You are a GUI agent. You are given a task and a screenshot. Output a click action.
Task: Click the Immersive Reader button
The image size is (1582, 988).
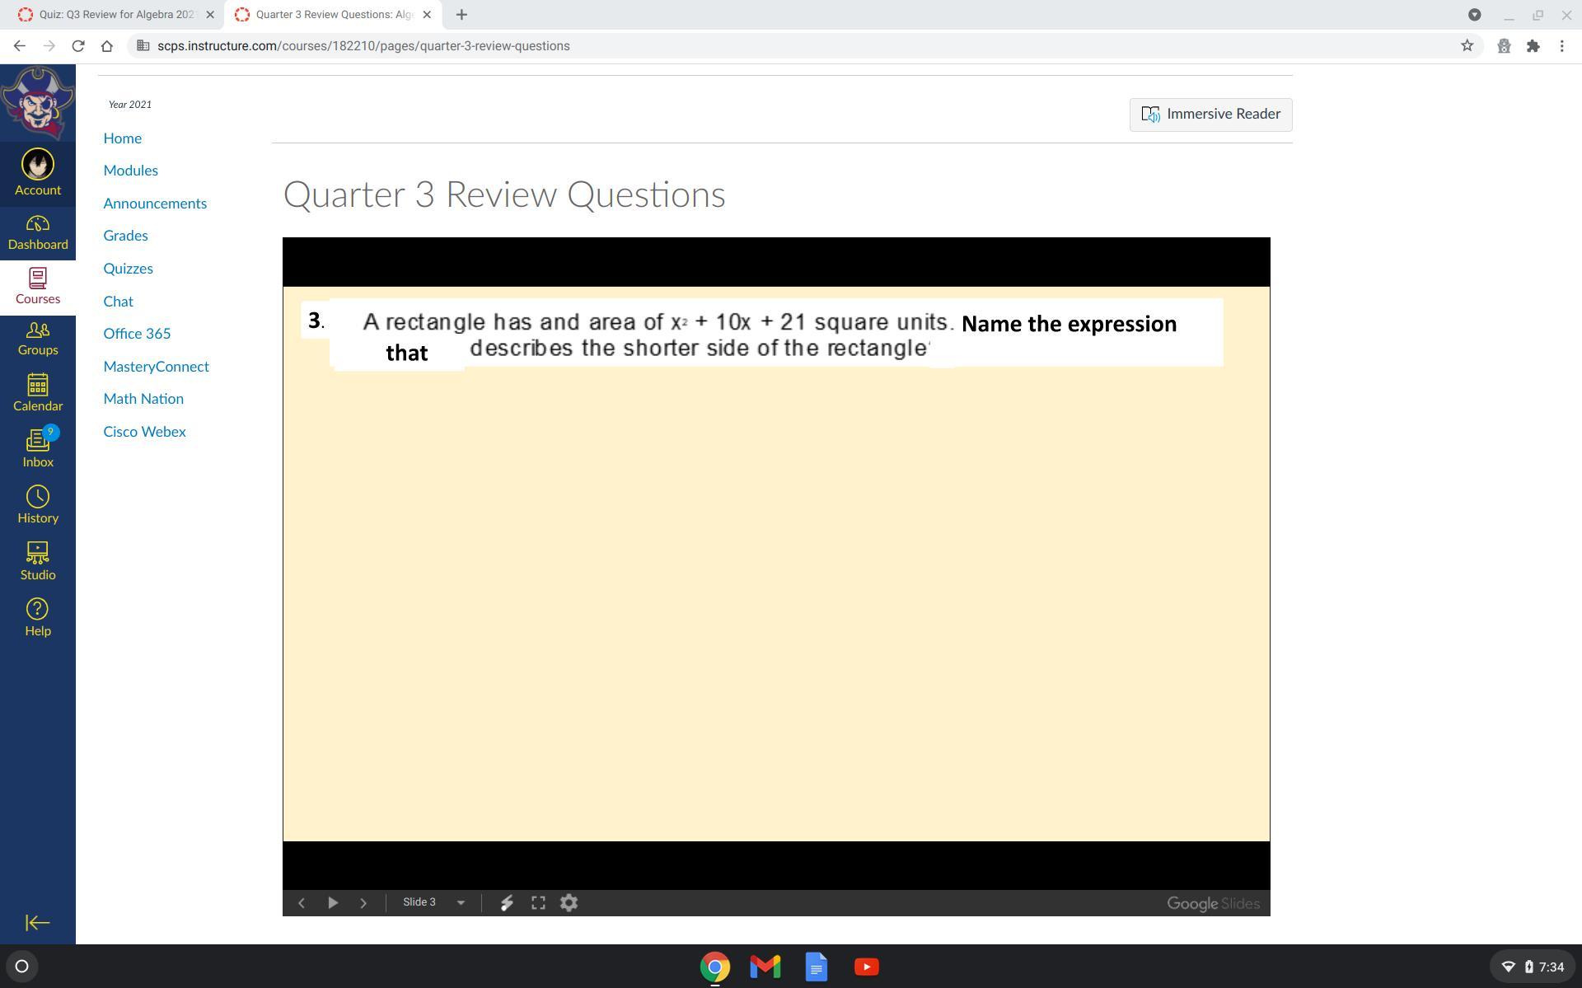(x=1210, y=115)
